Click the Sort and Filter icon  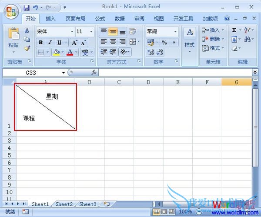(x=248, y=30)
